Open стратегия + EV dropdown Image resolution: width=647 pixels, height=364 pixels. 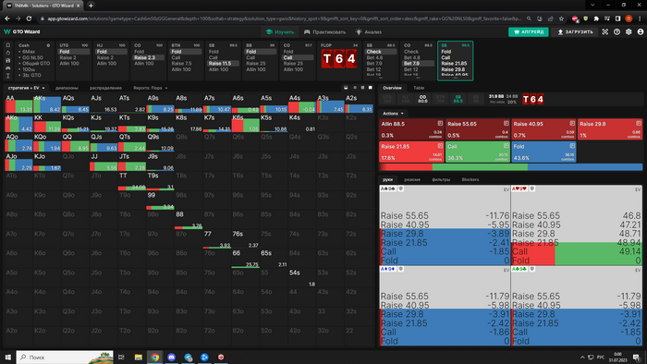26,88
